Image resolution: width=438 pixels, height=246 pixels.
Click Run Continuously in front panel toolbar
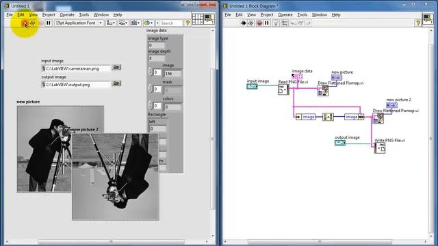tap(33, 23)
